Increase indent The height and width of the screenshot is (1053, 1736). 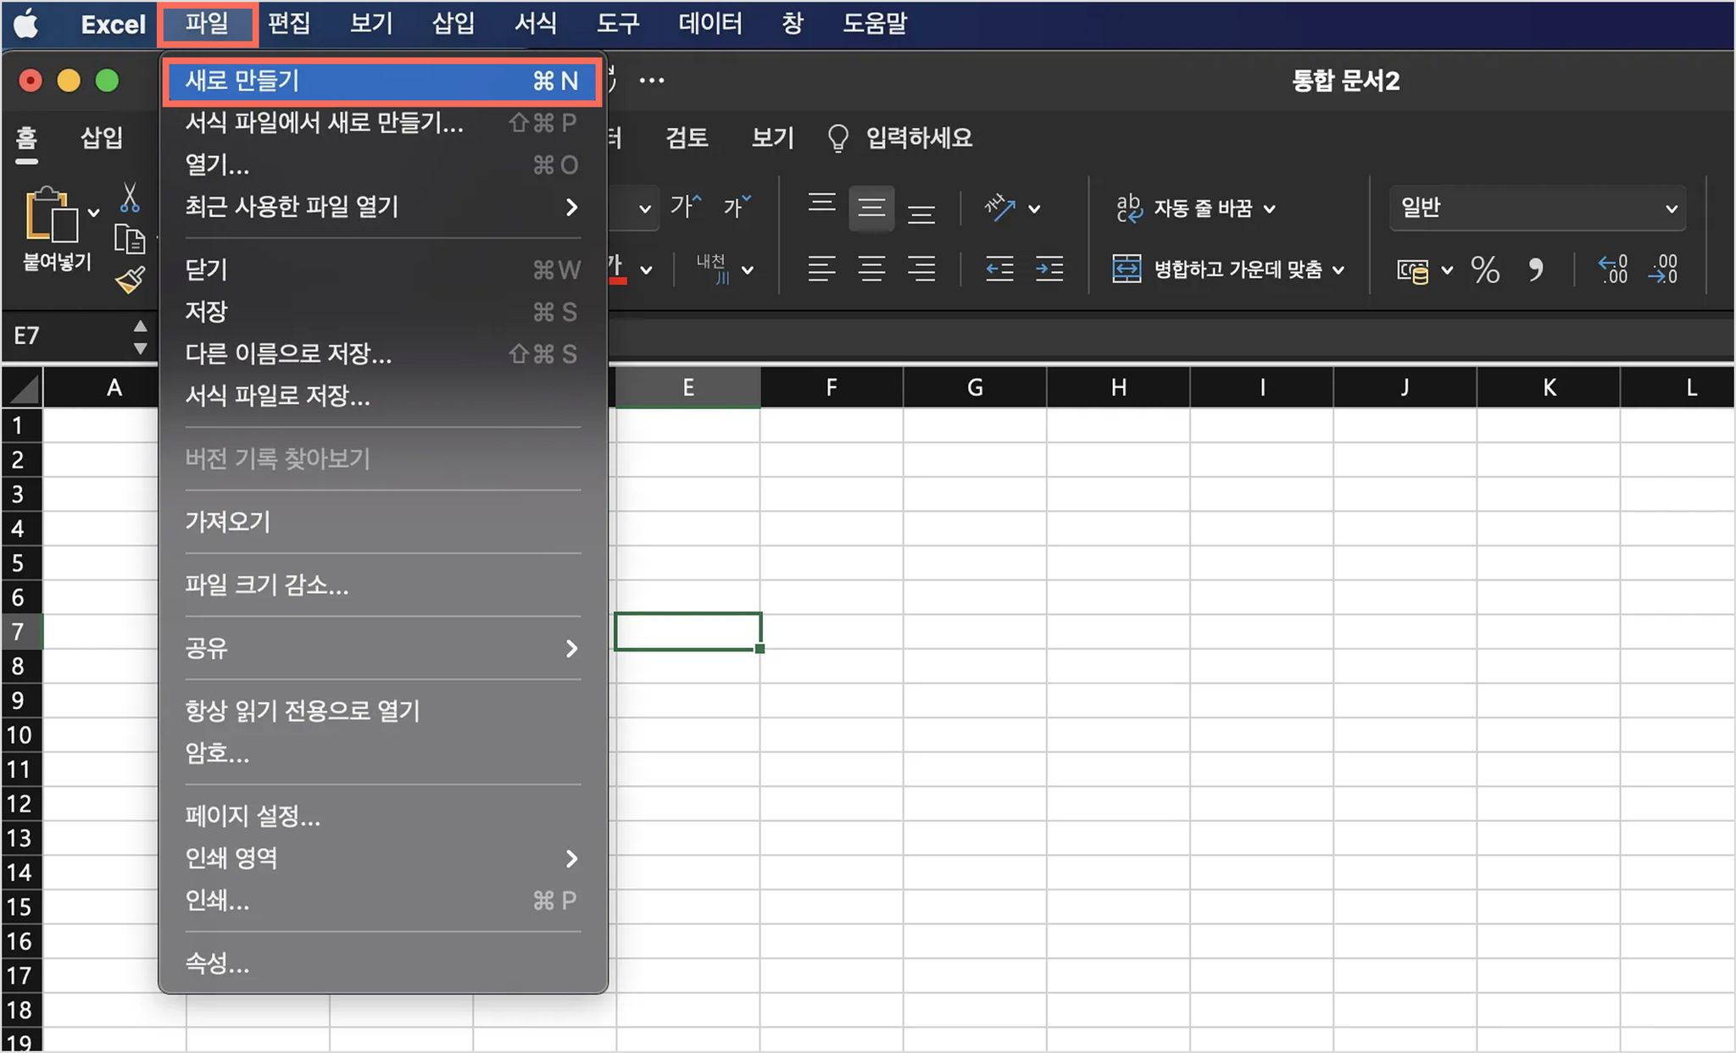click(x=1049, y=269)
